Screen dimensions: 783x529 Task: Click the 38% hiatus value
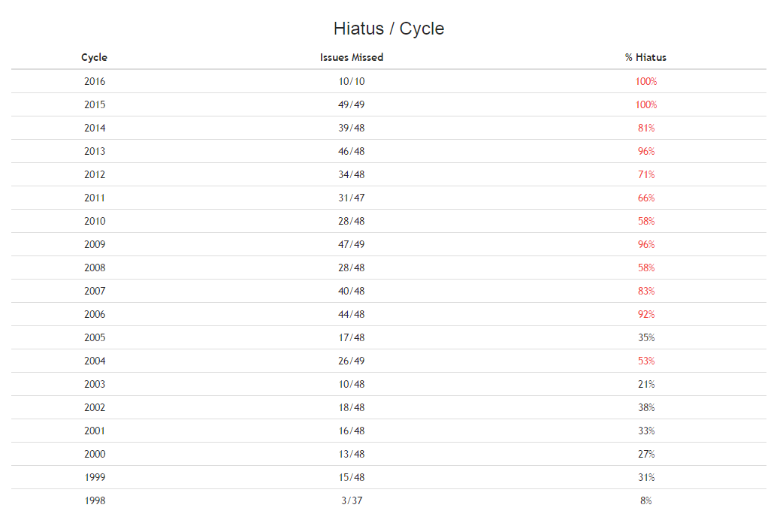click(646, 407)
